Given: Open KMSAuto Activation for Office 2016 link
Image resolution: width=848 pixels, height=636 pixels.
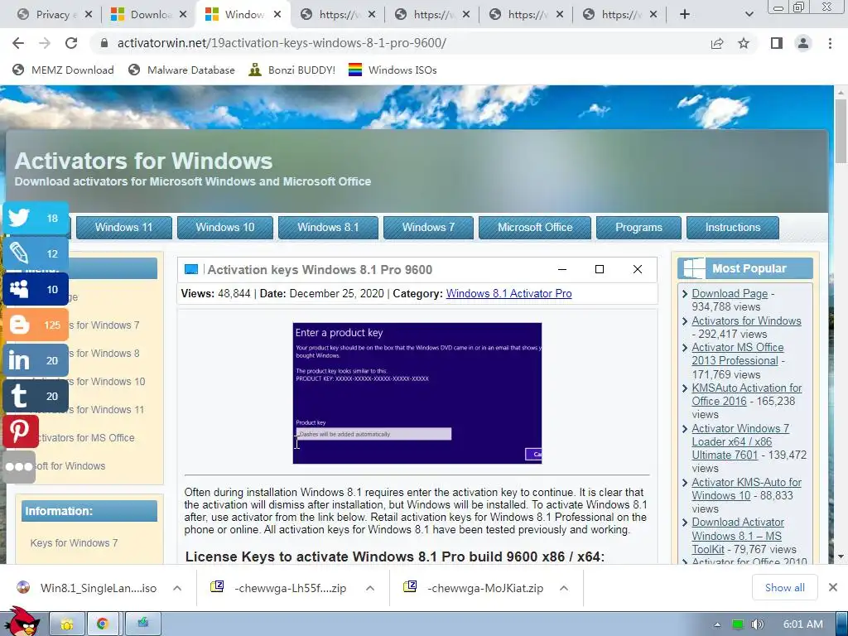Looking at the screenshot, I should point(746,394).
